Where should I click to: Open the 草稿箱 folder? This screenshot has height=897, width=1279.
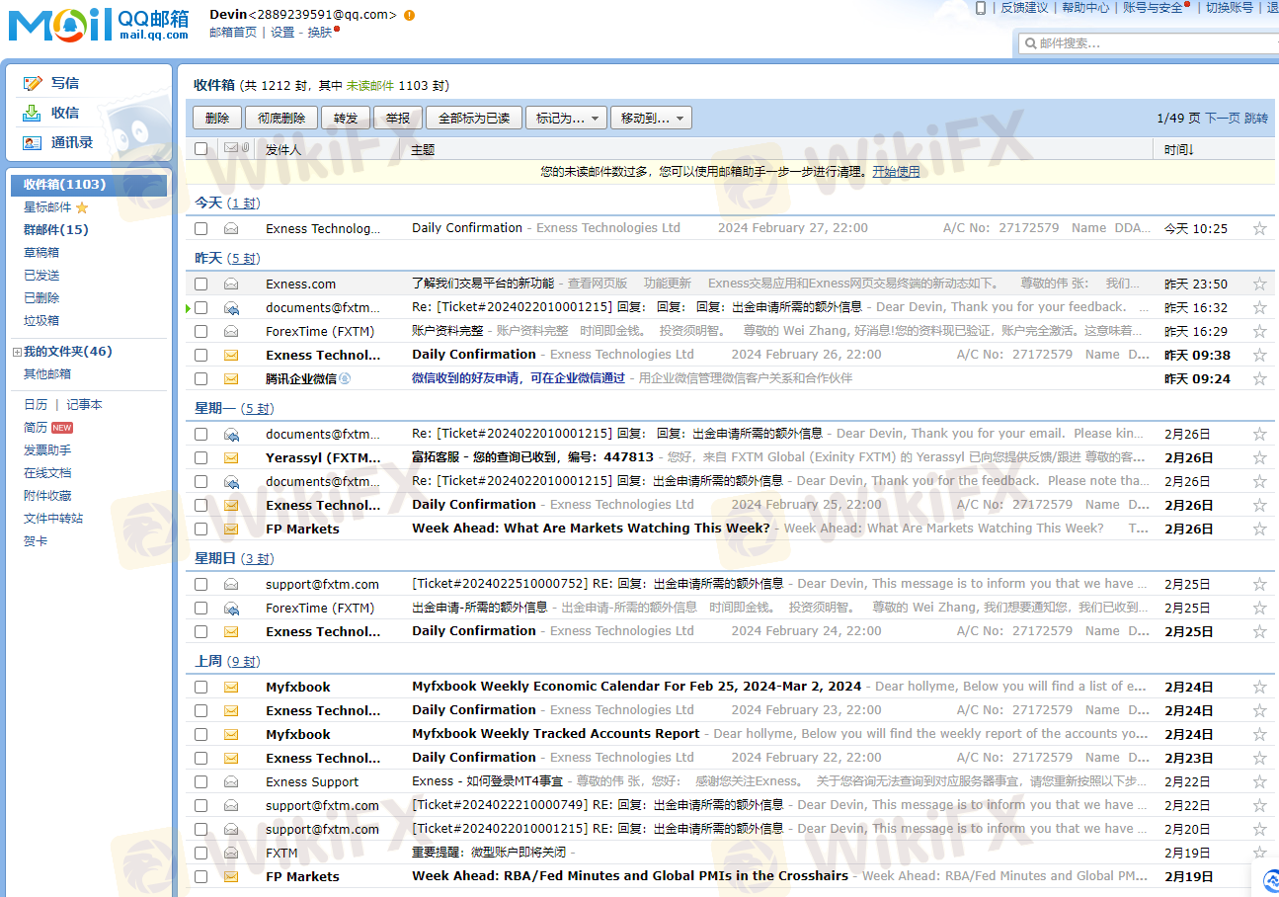[x=41, y=253]
